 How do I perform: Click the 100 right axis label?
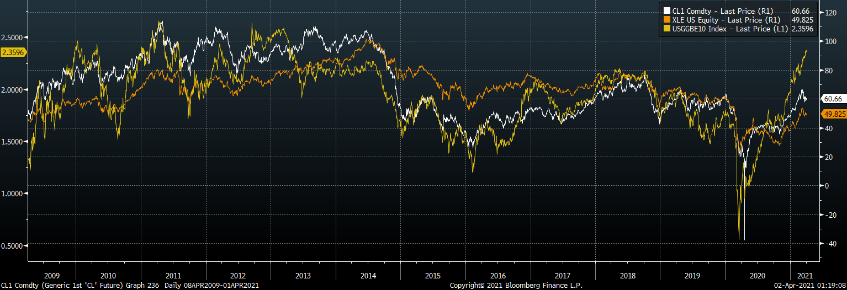pyautogui.click(x=830, y=41)
